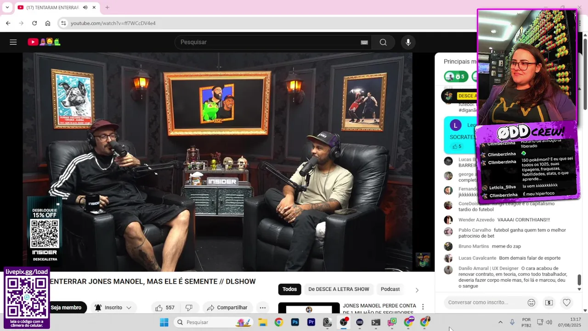This screenshot has width=588, height=331.
Task: Click microphone icon in system tray
Action: click(512, 322)
